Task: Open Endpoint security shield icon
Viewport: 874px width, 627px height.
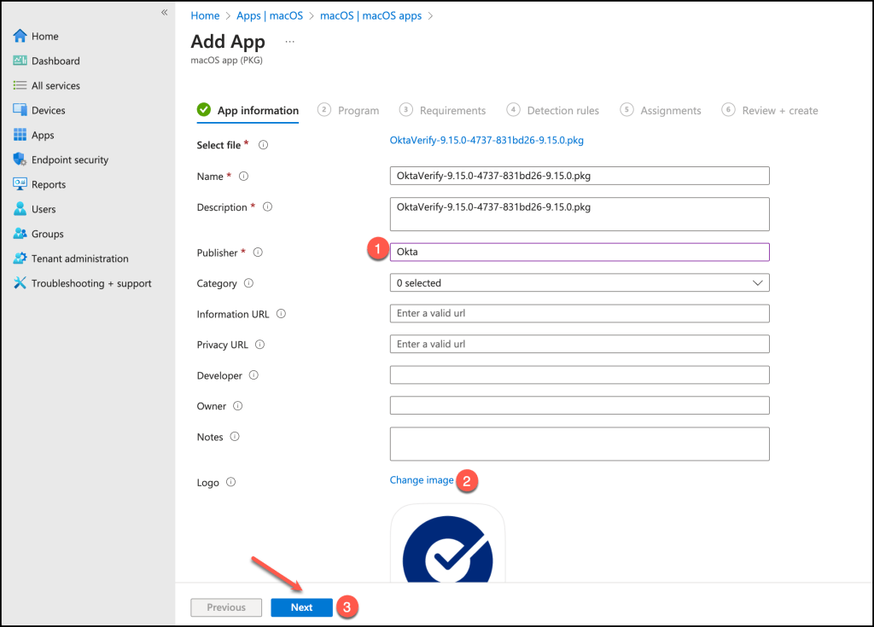Action: coord(20,160)
